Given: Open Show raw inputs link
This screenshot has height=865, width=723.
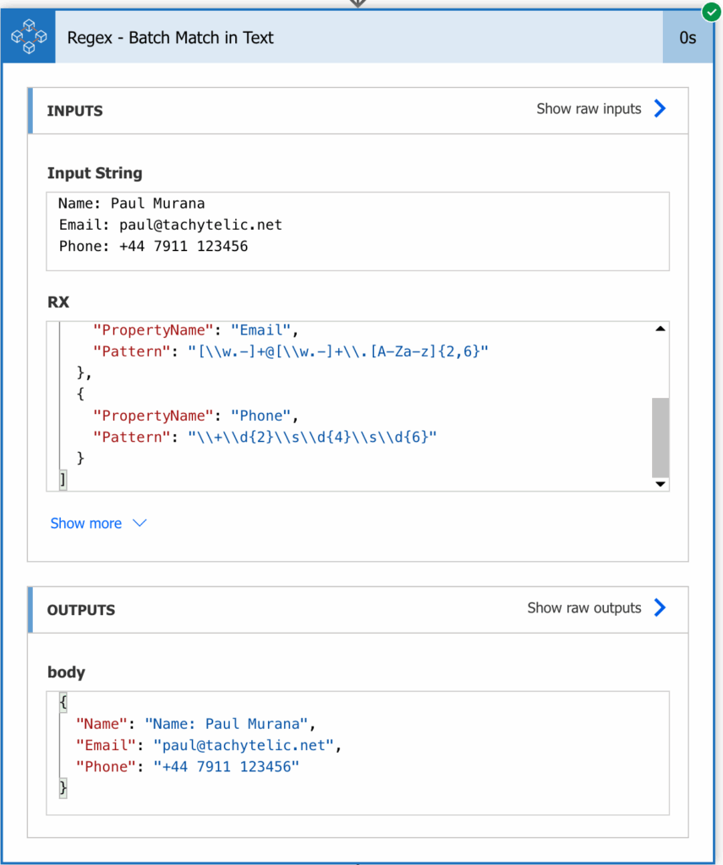Looking at the screenshot, I should [x=589, y=109].
